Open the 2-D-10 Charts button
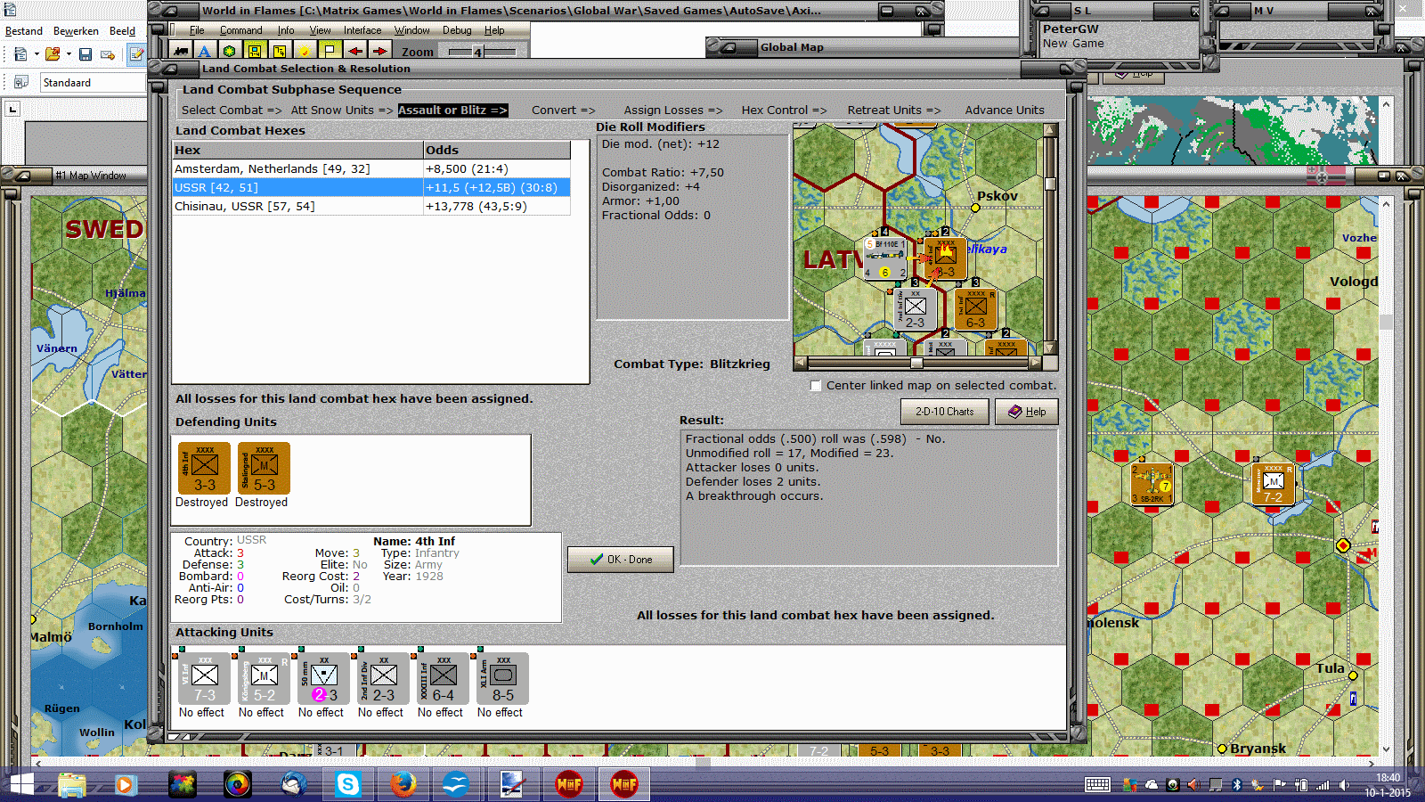Screen dimensions: 1425x802 pyautogui.click(x=945, y=412)
